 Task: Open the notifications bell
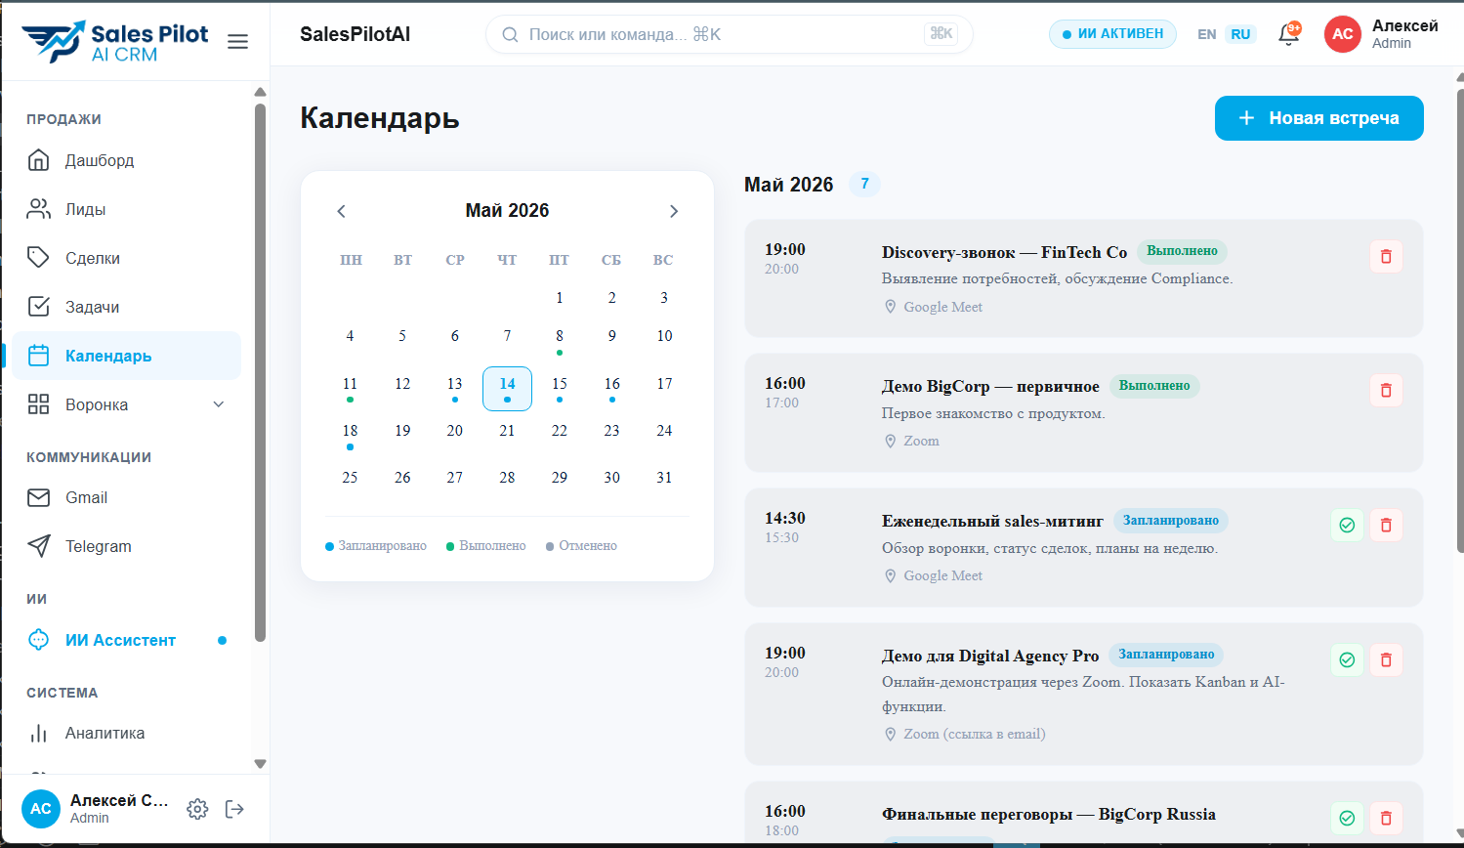[1289, 35]
